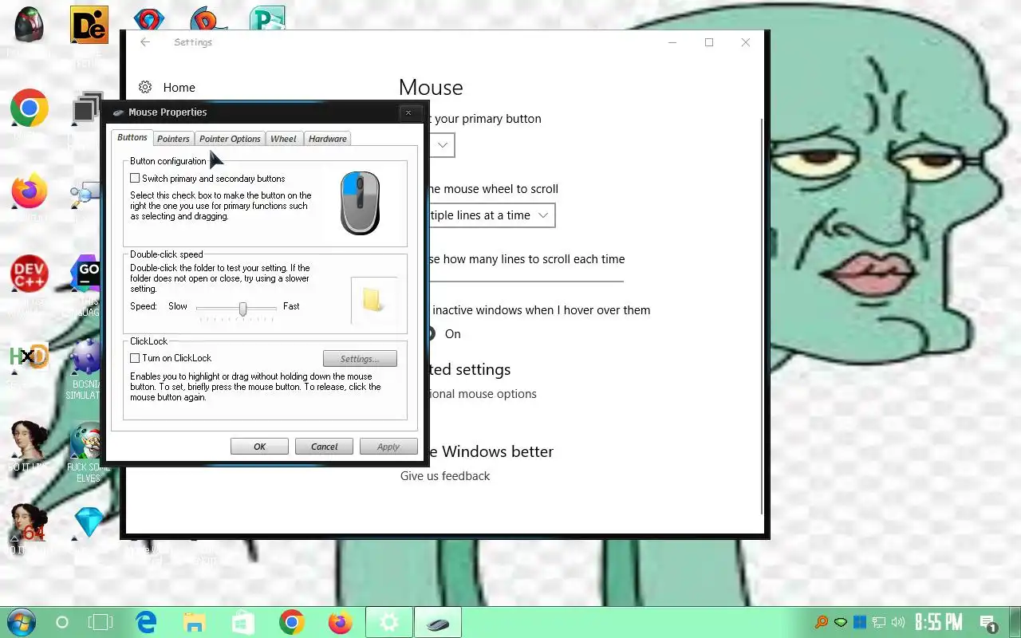The height and width of the screenshot is (638, 1021).
Task: Open the Wheel tab
Action: pos(283,139)
